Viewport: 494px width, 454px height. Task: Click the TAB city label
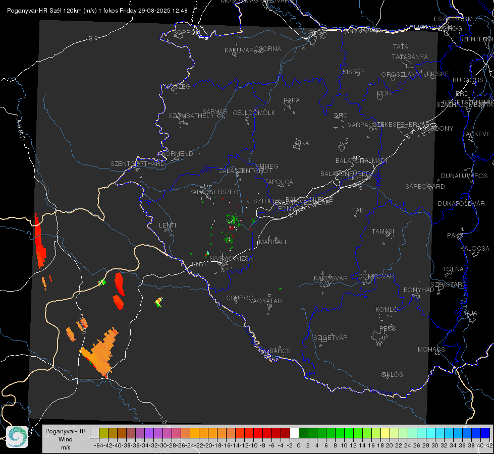358,210
